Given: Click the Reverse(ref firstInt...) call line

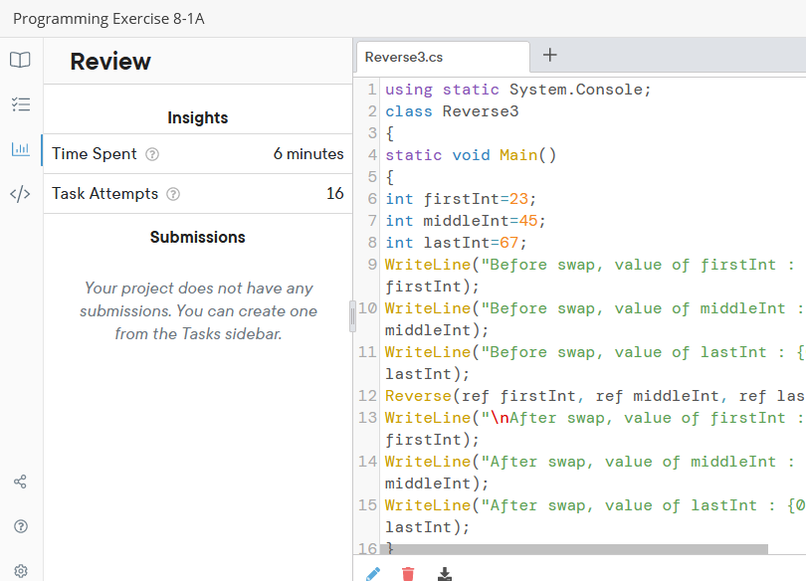Looking at the screenshot, I should point(595,396).
